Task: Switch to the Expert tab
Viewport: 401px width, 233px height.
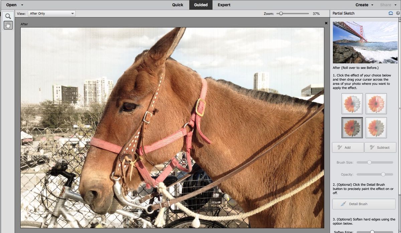Action: (x=224, y=5)
